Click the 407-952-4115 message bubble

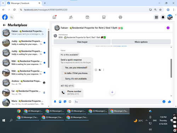click(x=67, y=86)
